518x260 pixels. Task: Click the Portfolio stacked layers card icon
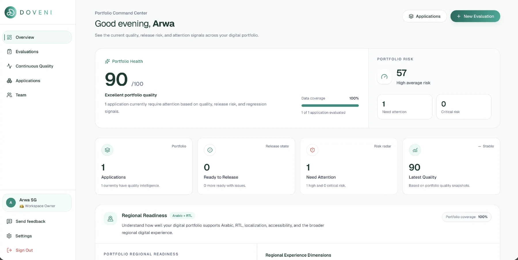[x=107, y=150]
